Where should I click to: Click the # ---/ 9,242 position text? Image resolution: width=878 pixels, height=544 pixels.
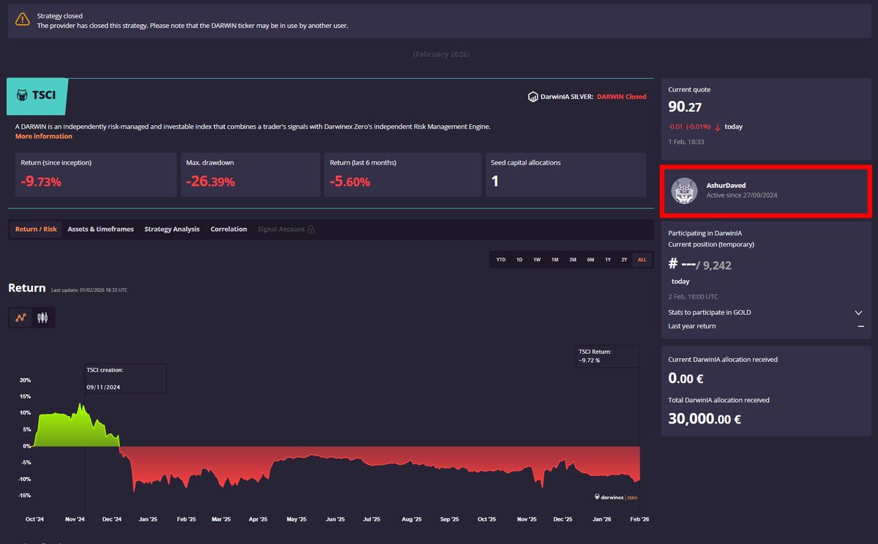point(699,265)
